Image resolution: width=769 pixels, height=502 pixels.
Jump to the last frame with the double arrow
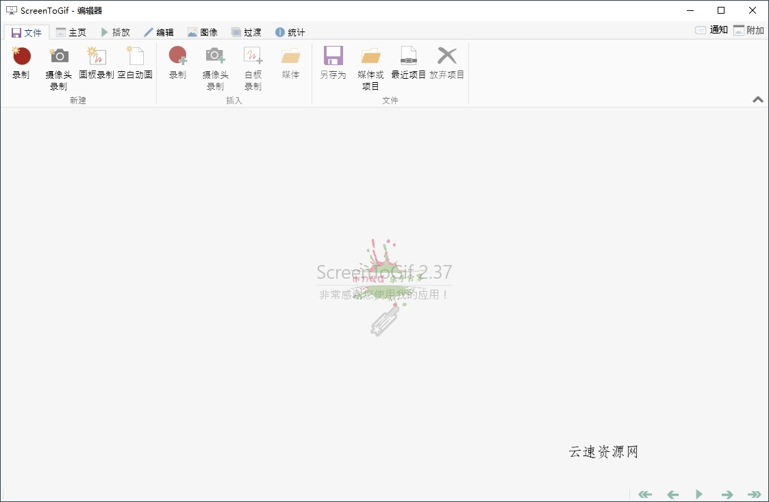point(754,494)
